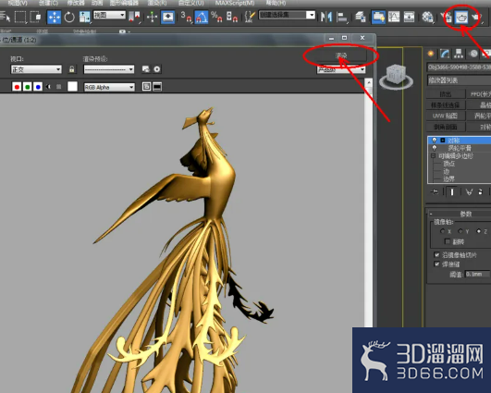Open the Schematic View icon
The width and height of the screenshot is (491, 393).
[409, 17]
